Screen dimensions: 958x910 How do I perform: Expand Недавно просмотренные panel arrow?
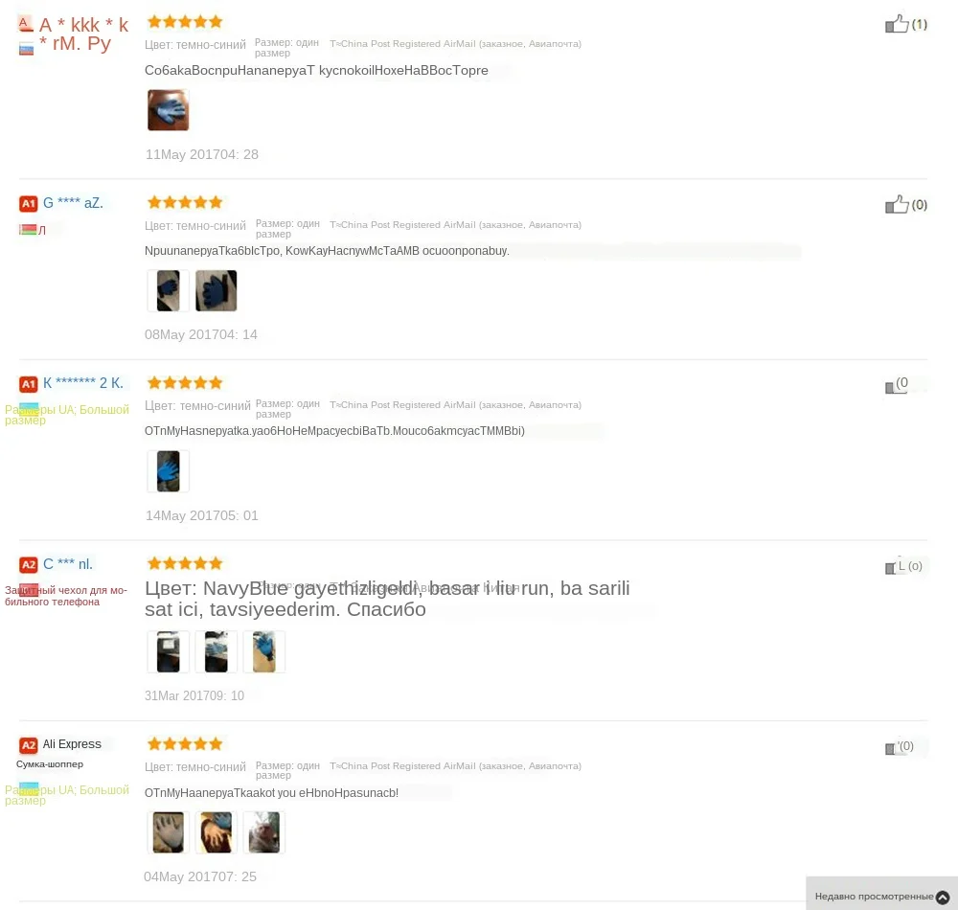point(943,897)
